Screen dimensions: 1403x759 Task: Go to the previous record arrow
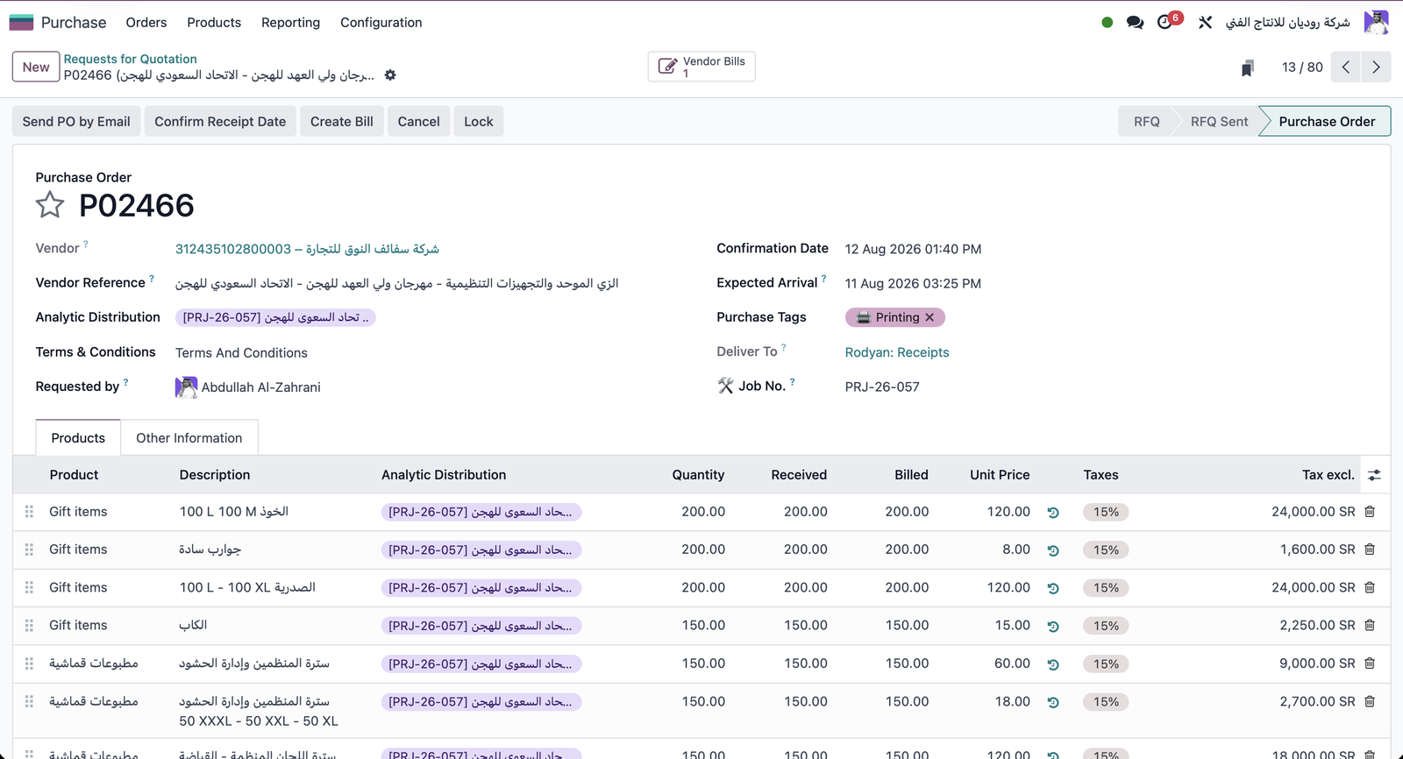[1346, 67]
